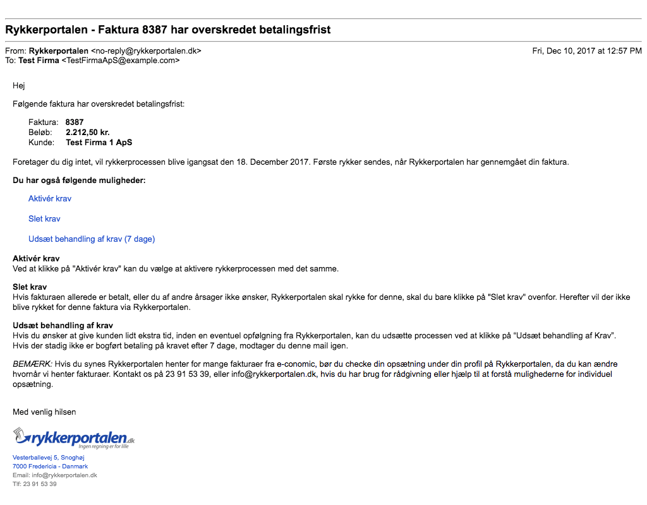Image resolution: width=647 pixels, height=505 pixels.
Task: Click the bold invoice number 8387 beside "Faktura:"
Action: coord(75,122)
